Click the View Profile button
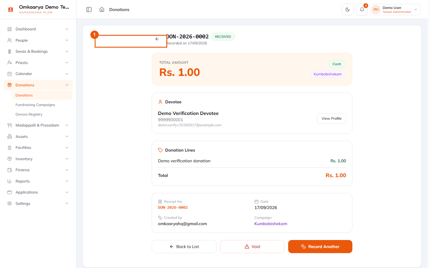430x268 pixels. point(331,119)
